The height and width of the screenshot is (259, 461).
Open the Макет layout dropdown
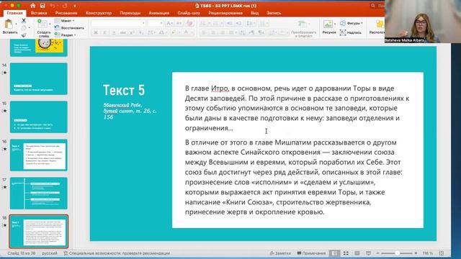[x=64, y=21]
